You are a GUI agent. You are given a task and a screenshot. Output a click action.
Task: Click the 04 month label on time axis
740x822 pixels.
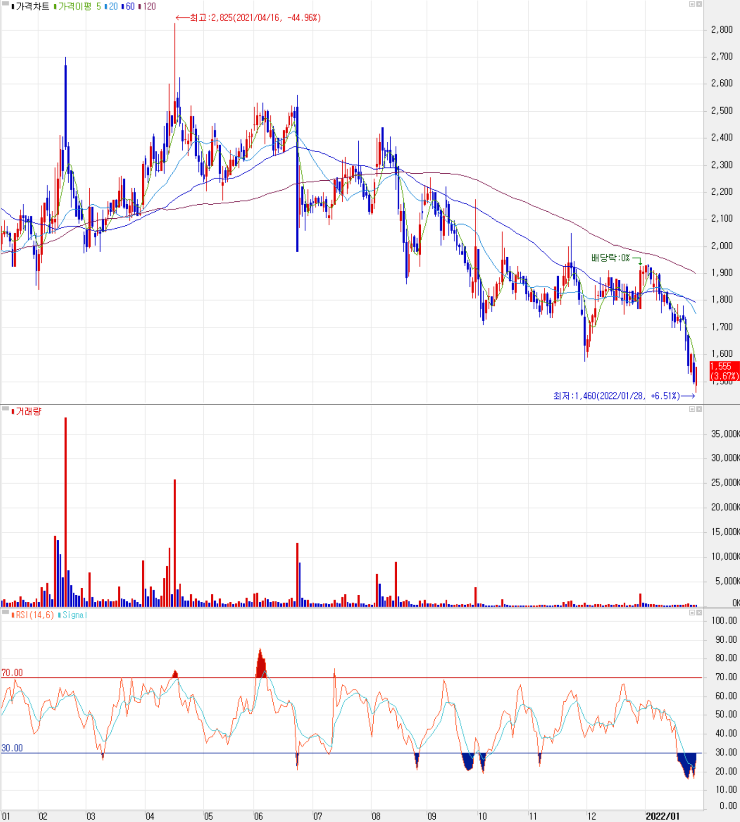[x=150, y=816]
